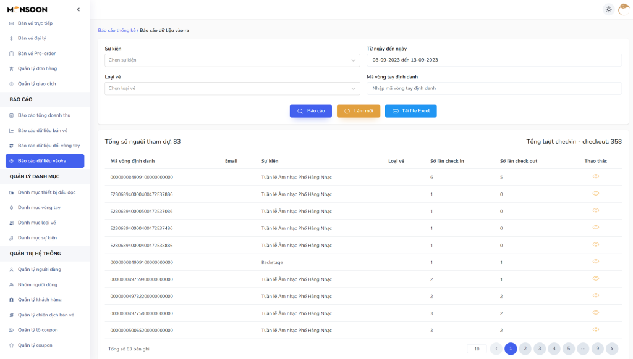Image resolution: width=633 pixels, height=359 pixels.
Task: Click the eye icon for the Backstage row
Action: click(x=596, y=262)
